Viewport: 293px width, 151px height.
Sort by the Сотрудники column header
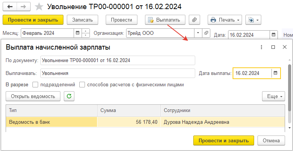point(223,111)
